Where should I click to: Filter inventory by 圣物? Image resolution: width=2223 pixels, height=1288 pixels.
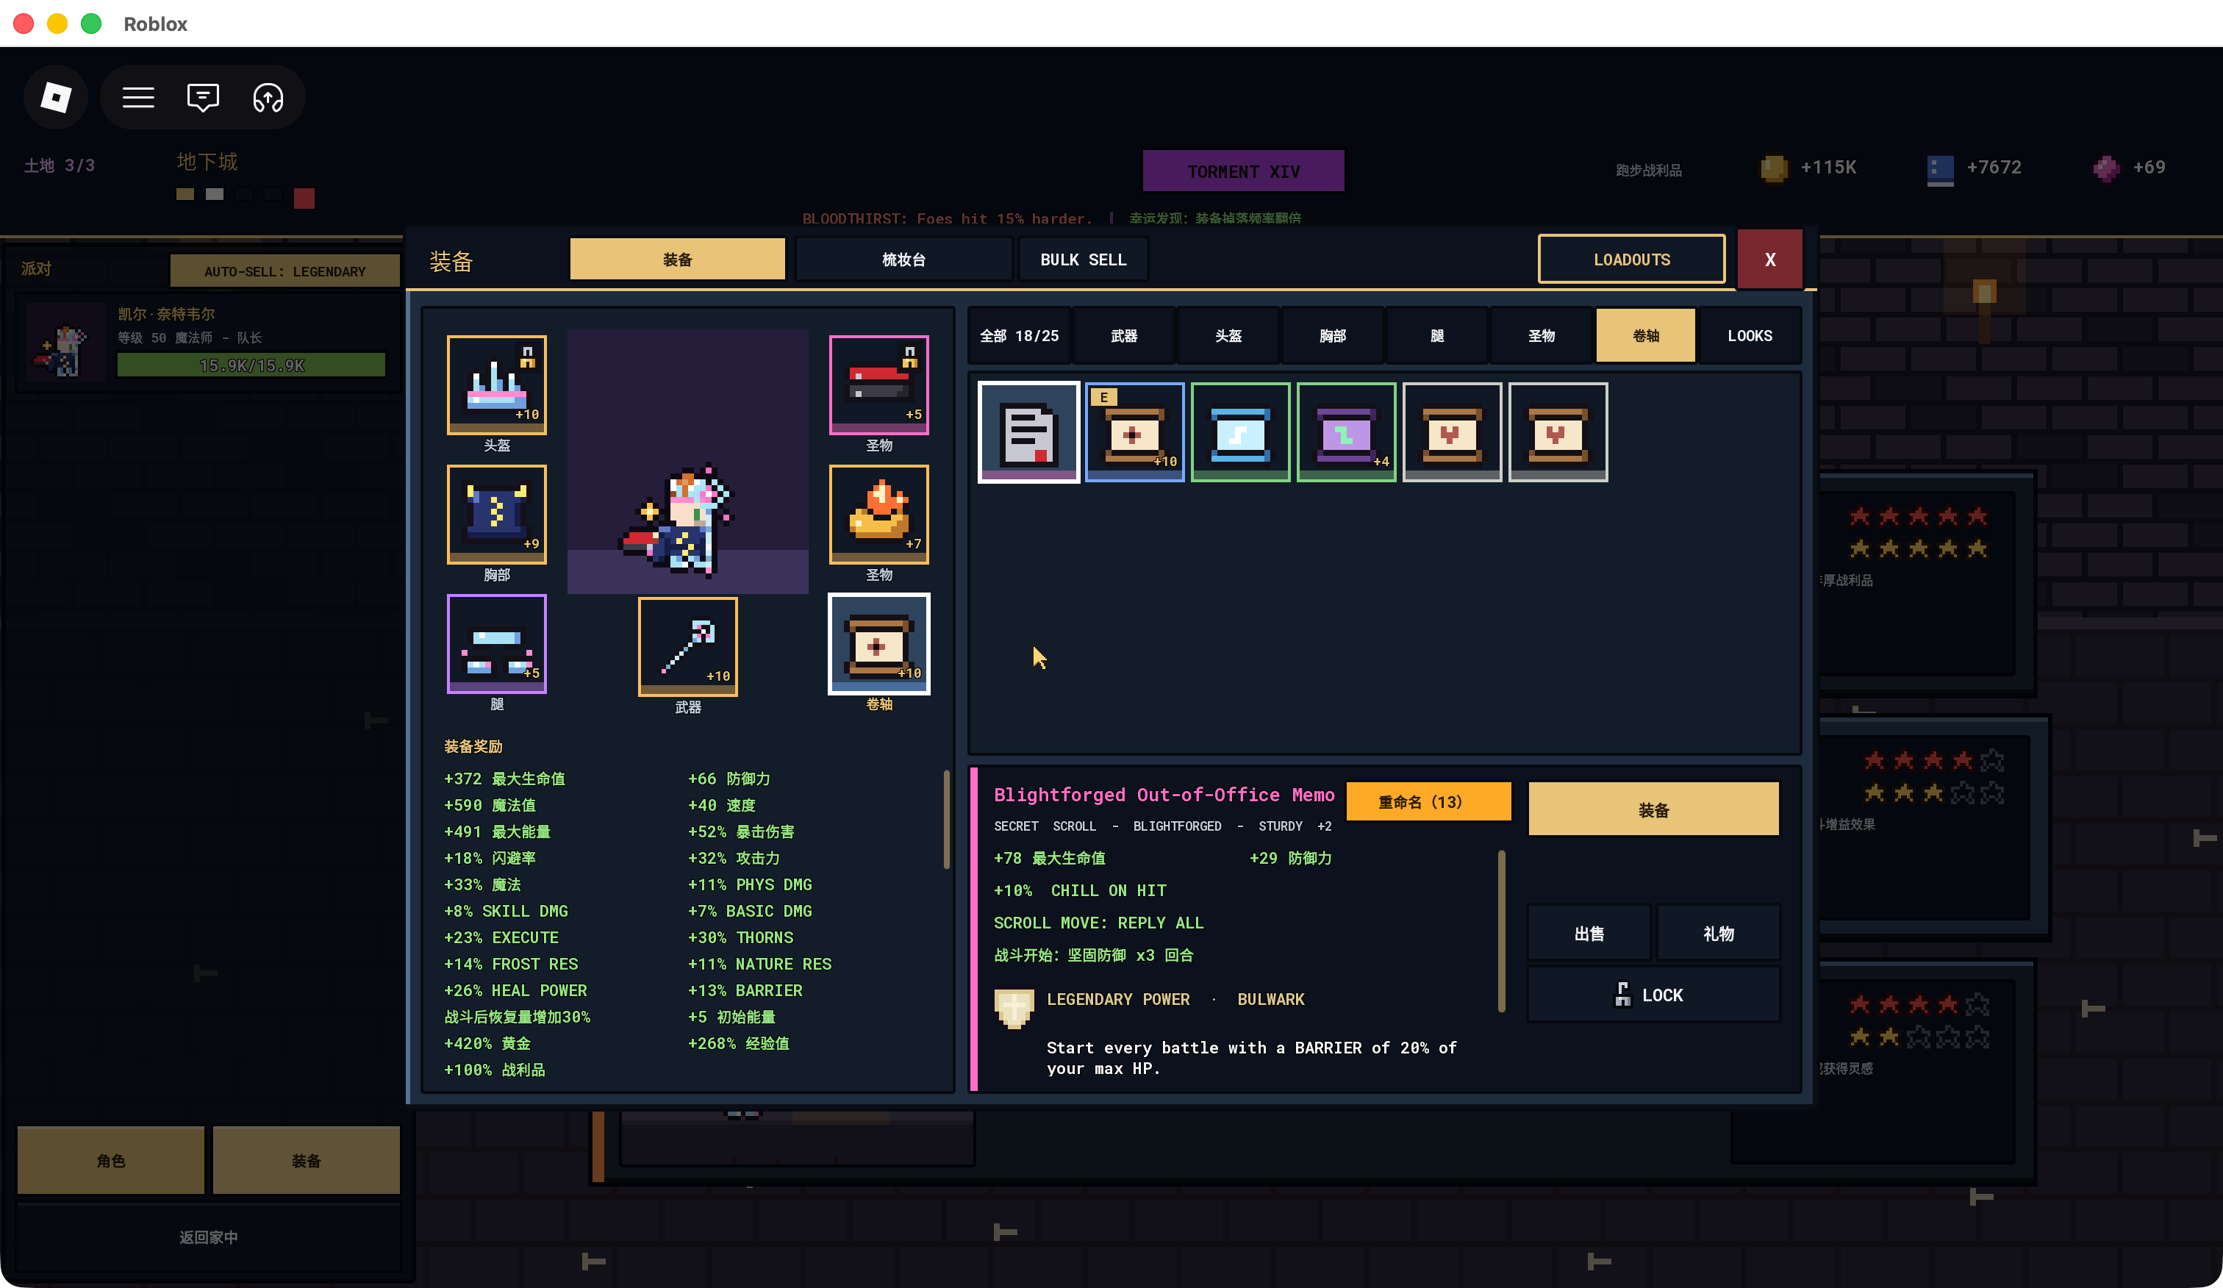coord(1541,335)
